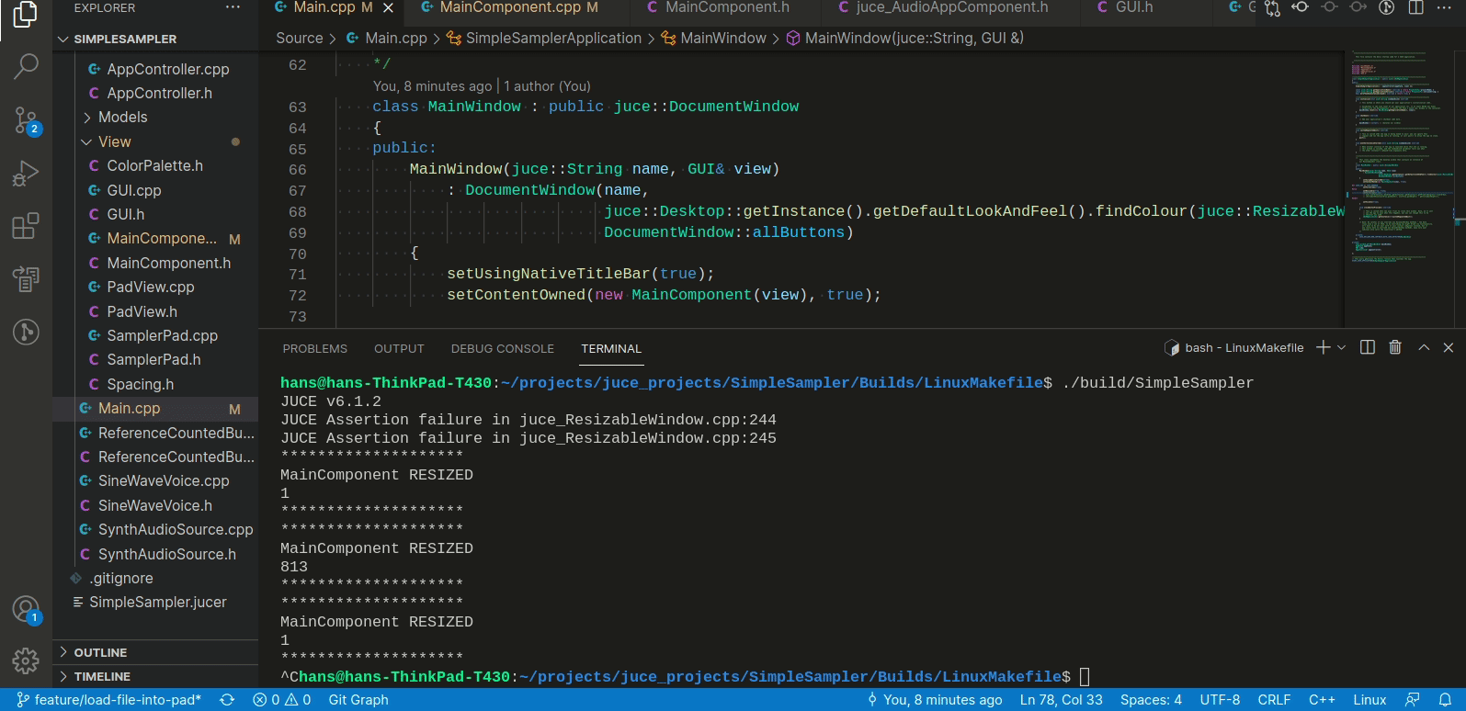Maximize the terminal panel size
This screenshot has width=1466, height=711.
coord(1424,347)
